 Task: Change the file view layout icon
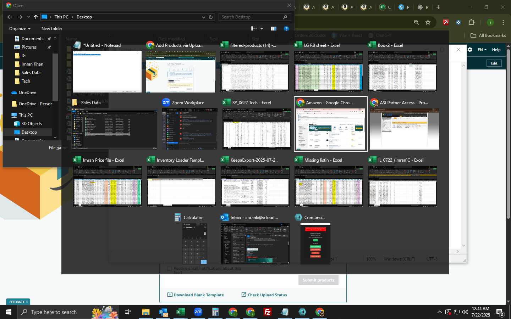click(x=254, y=29)
